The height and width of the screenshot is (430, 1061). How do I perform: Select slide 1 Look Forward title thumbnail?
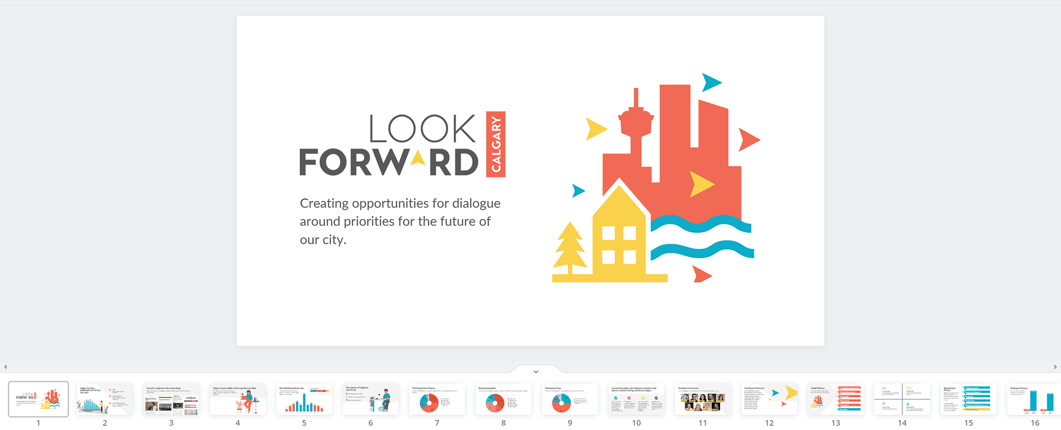[x=38, y=399]
